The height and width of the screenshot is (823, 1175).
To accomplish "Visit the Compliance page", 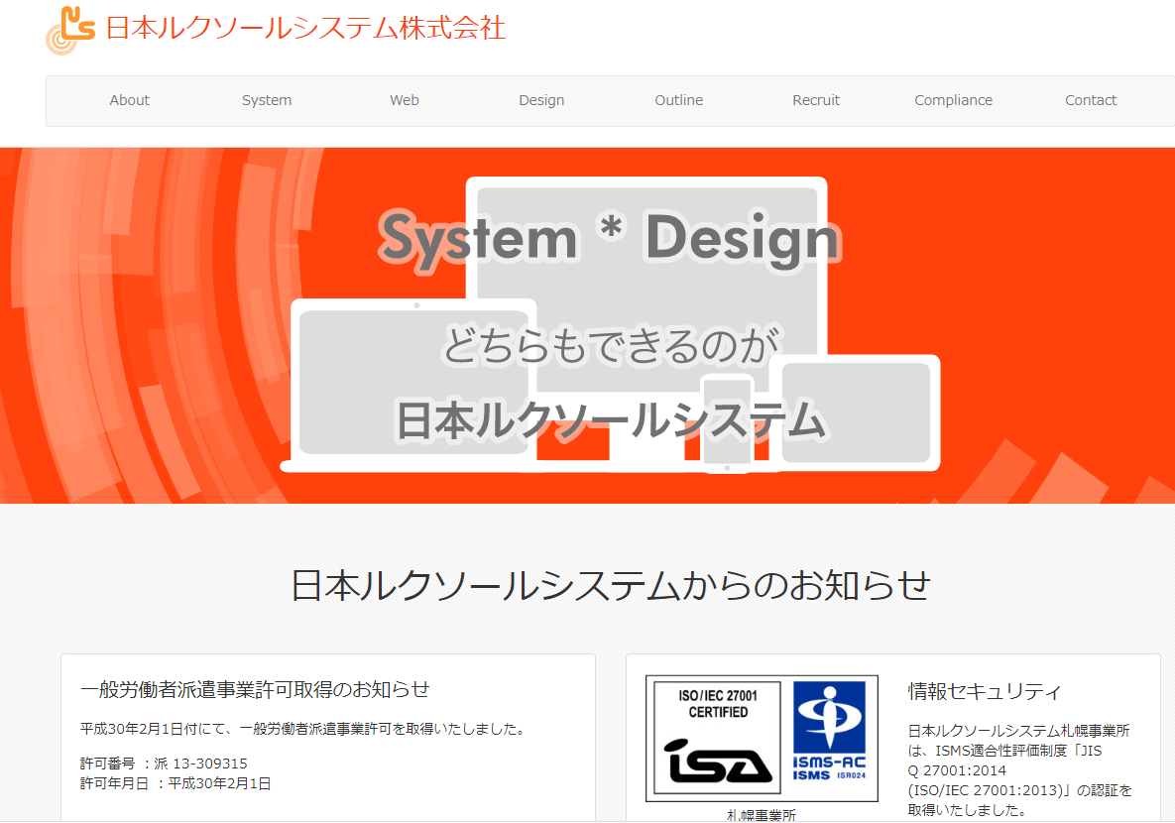I will [953, 100].
